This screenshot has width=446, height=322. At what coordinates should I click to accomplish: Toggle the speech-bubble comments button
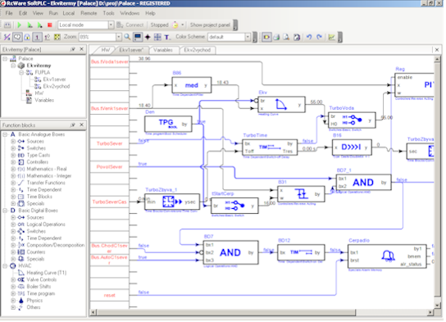coord(17,37)
